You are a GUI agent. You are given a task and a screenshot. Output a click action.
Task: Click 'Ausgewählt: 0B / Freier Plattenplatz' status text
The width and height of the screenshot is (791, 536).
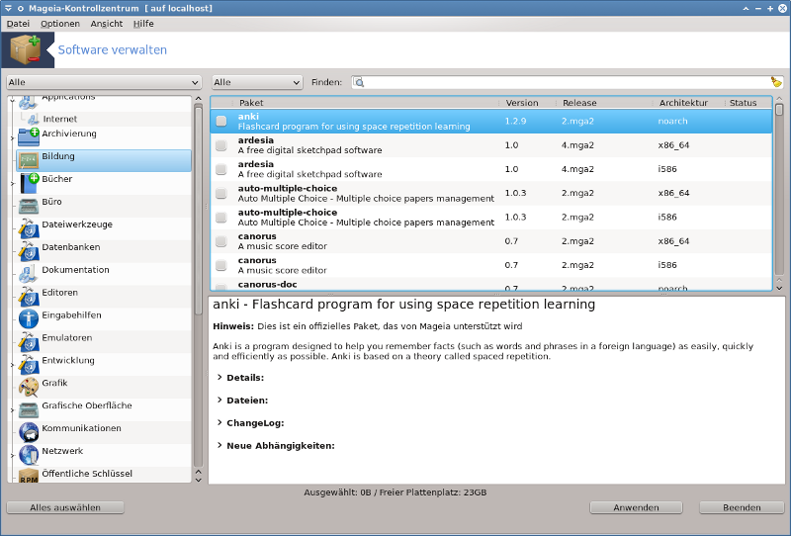point(395,492)
